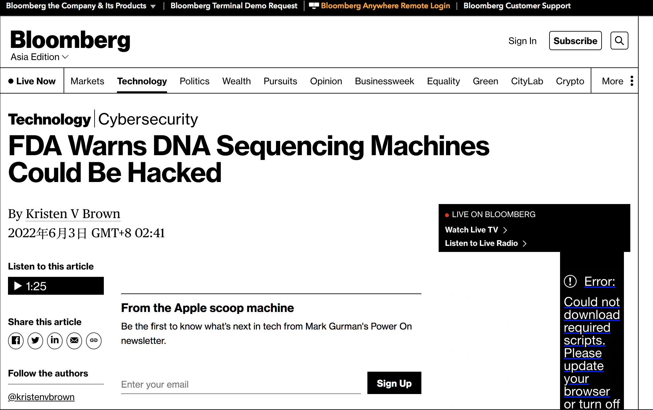
Task: Click the Bloomberg logo
Action: tap(70, 40)
